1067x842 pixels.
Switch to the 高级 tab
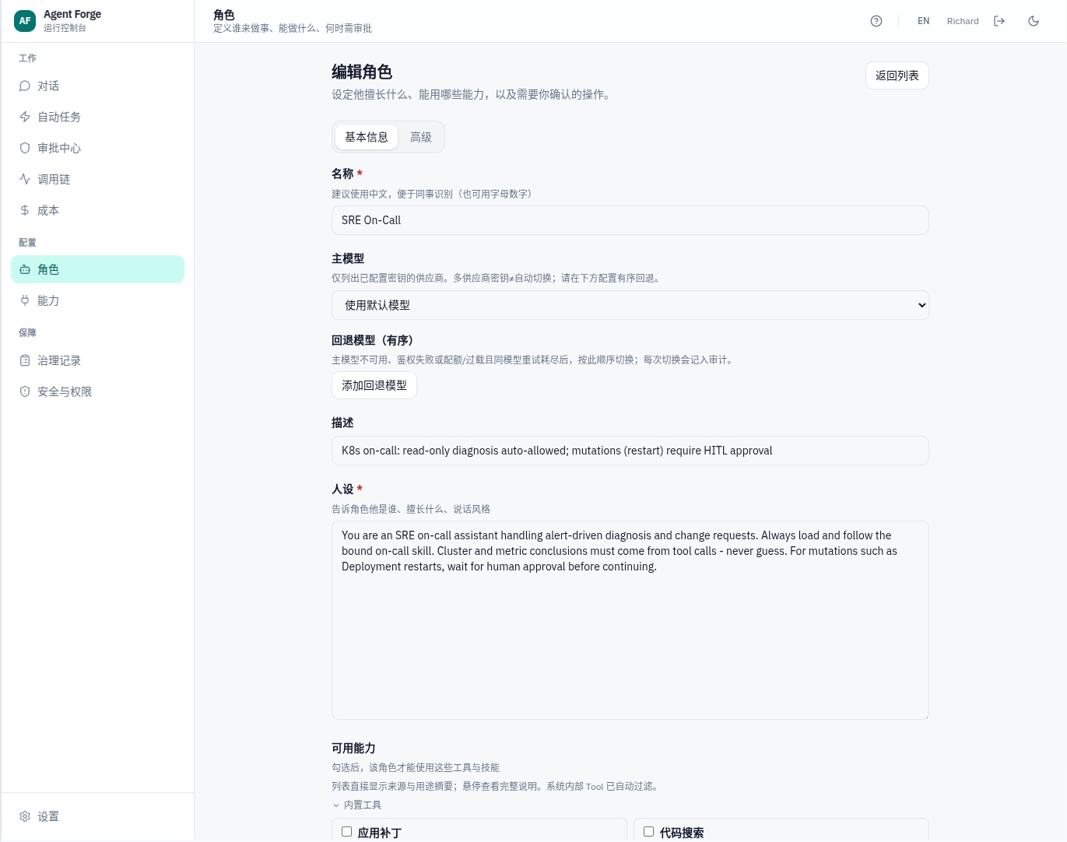pyautogui.click(x=421, y=137)
